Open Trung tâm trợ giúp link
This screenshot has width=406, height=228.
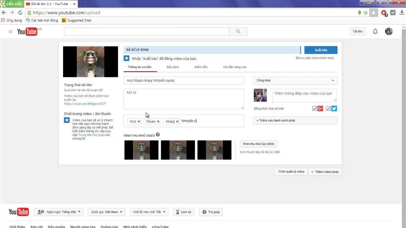tap(91, 135)
